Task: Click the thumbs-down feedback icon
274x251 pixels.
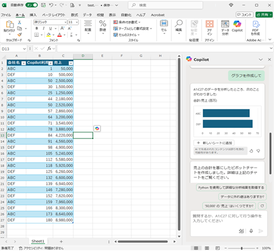Action: click(258, 151)
